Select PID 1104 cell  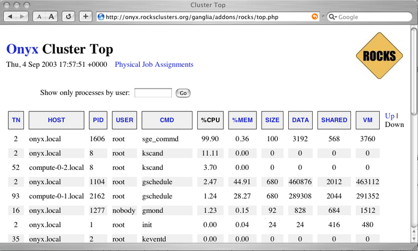coord(97,182)
